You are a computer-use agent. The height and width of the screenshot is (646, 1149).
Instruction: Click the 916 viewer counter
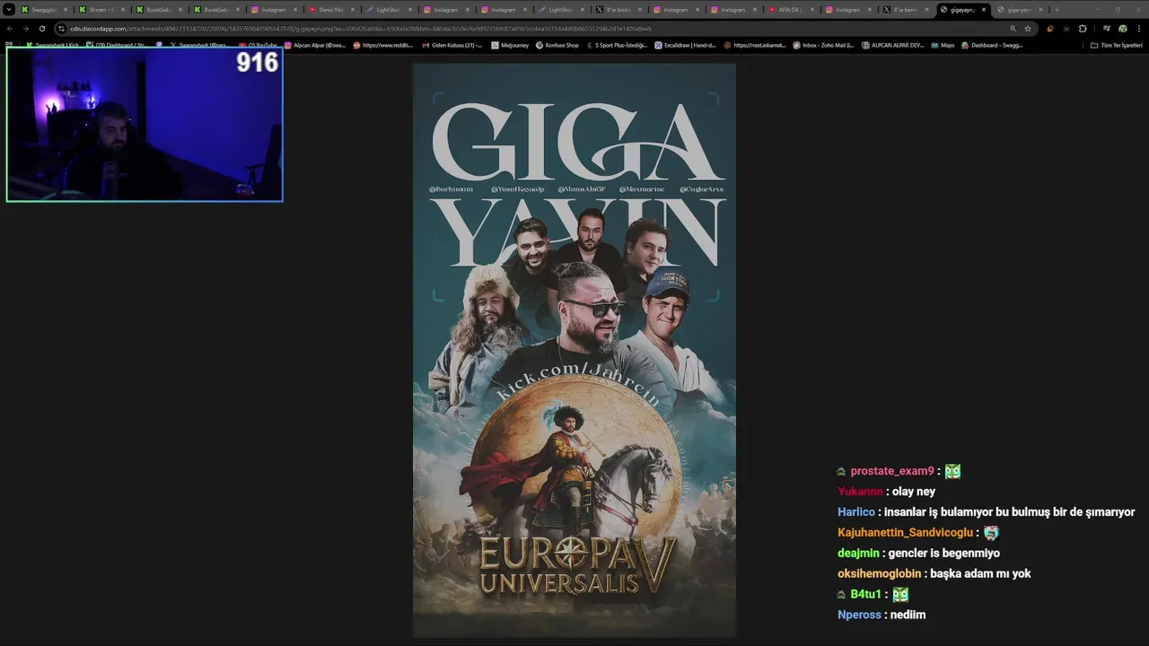coord(257,62)
